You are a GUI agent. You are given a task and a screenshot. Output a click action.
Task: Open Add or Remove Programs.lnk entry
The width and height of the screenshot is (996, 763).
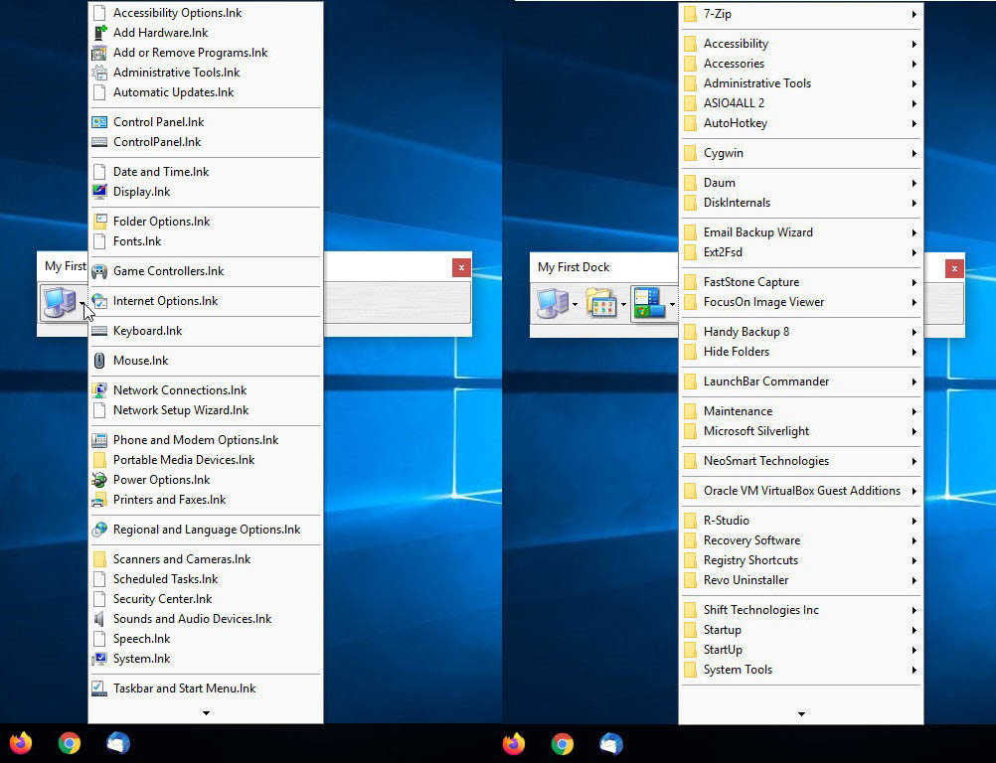[x=205, y=52]
